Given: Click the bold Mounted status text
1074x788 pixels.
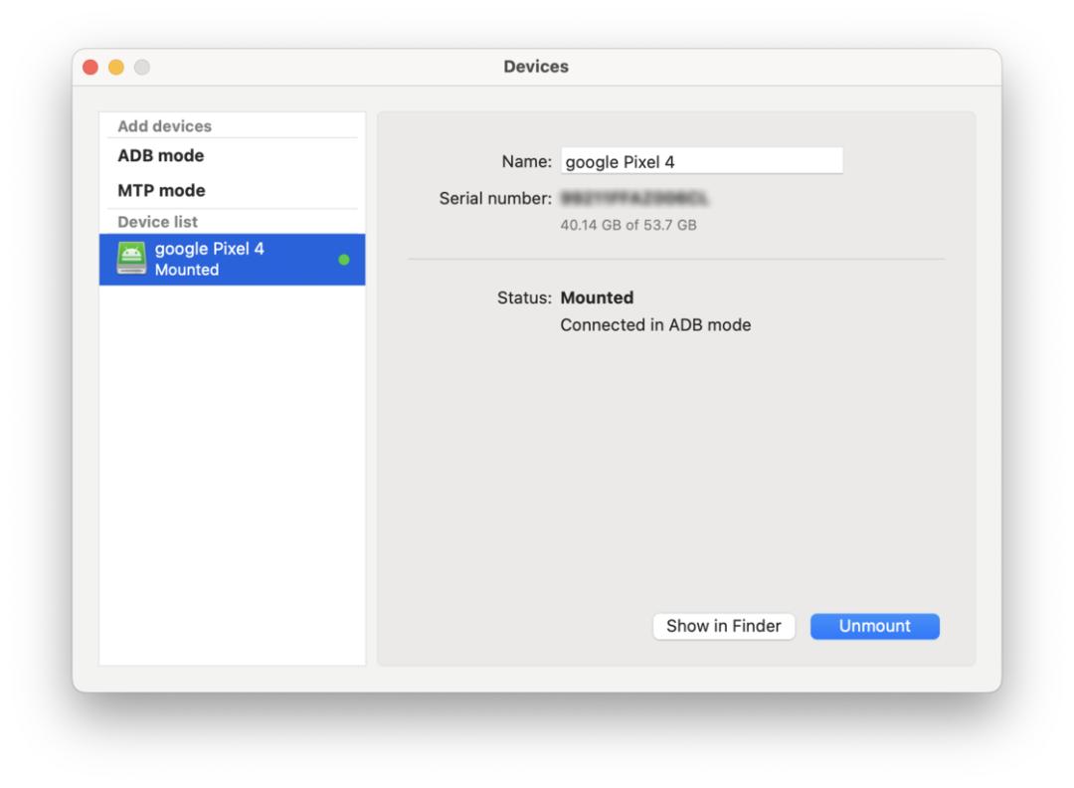Looking at the screenshot, I should coord(597,297).
